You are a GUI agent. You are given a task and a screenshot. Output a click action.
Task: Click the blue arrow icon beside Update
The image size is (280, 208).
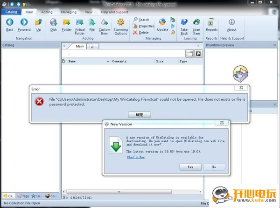coord(173,26)
